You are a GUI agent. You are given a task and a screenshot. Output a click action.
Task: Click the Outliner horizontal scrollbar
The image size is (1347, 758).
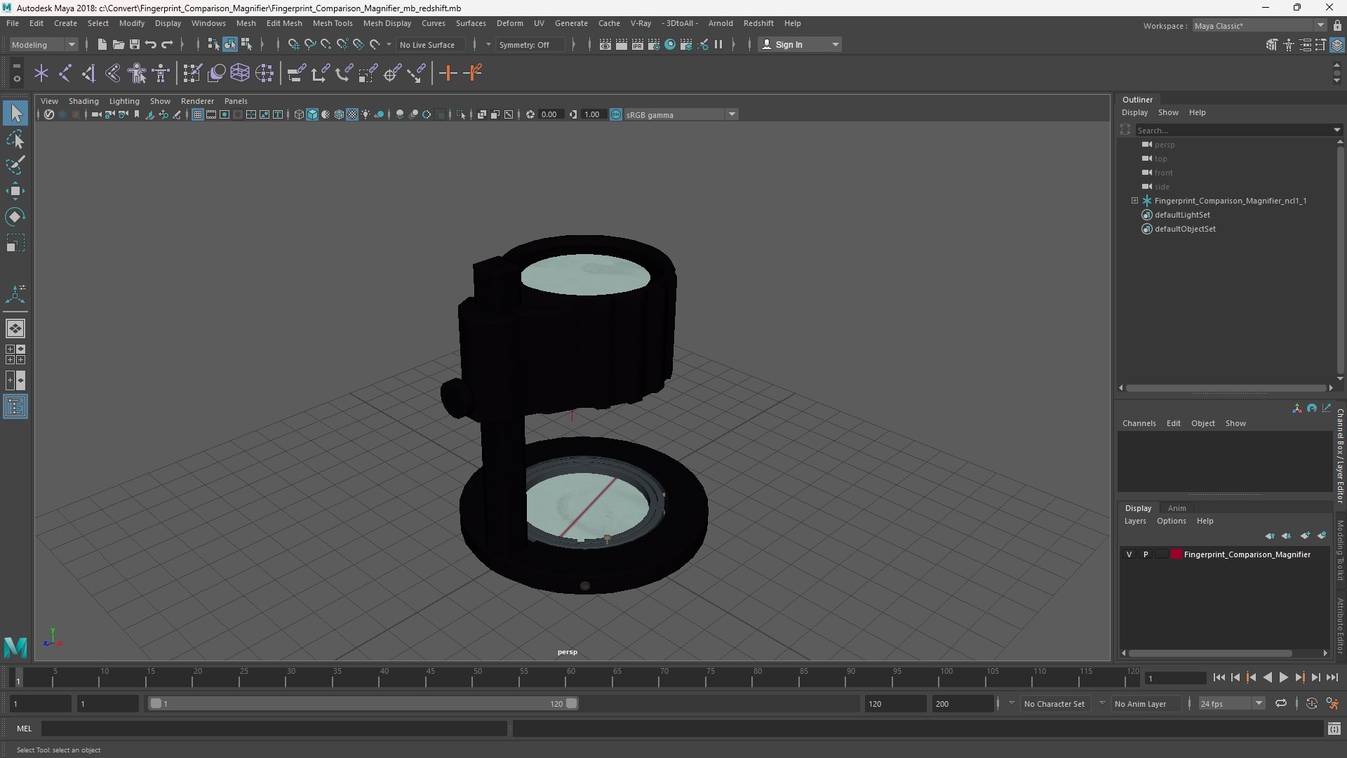pyautogui.click(x=1226, y=387)
